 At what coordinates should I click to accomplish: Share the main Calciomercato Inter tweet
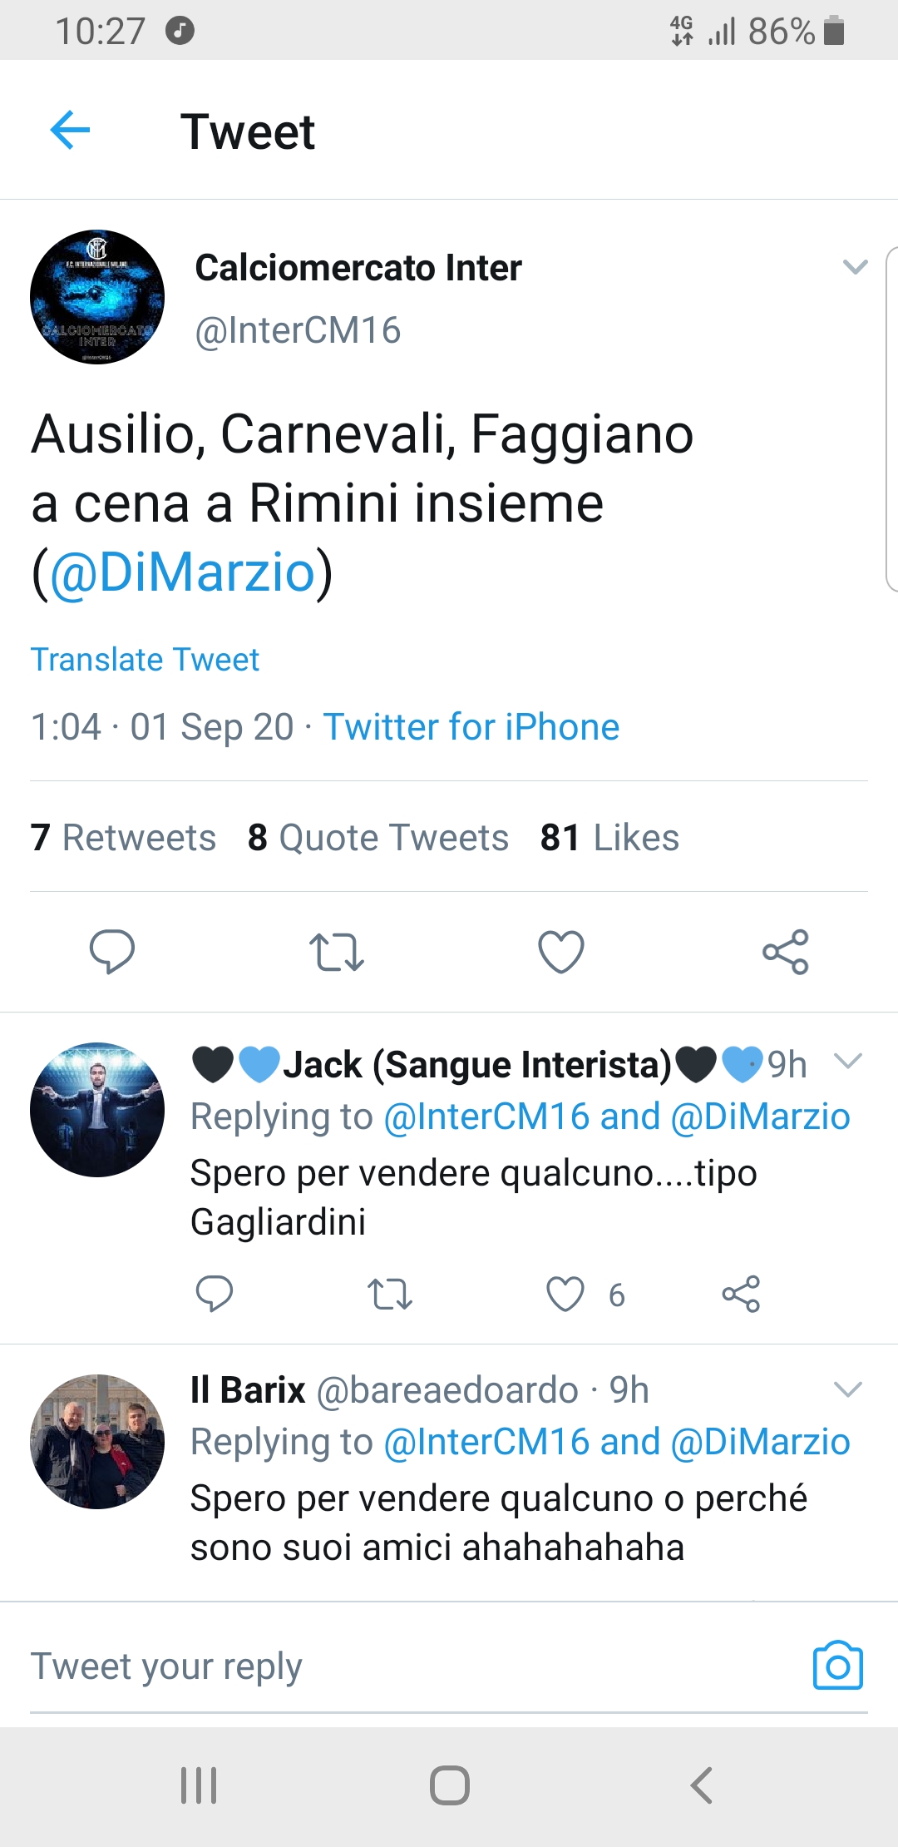coord(786,952)
